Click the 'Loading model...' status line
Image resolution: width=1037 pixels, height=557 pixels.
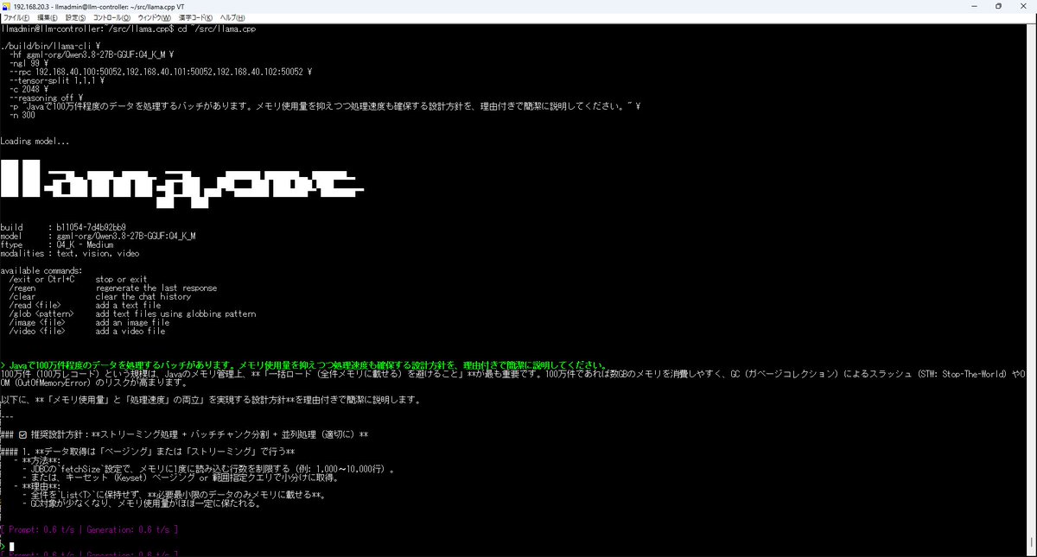35,141
